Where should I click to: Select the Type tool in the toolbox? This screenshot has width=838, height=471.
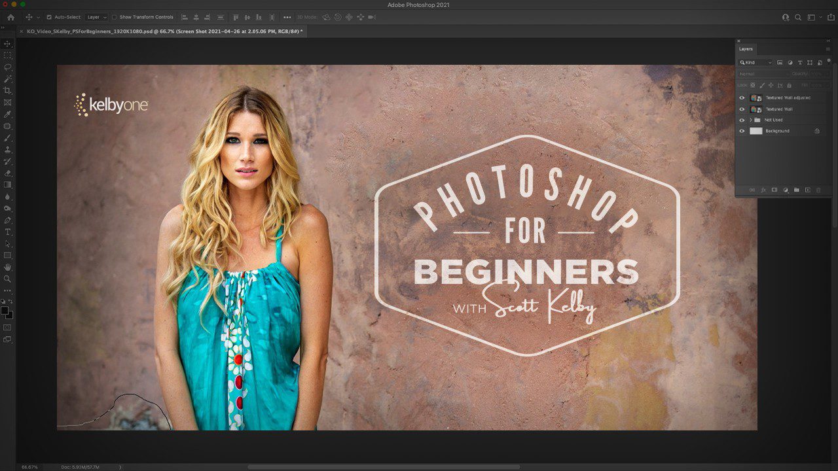8,232
